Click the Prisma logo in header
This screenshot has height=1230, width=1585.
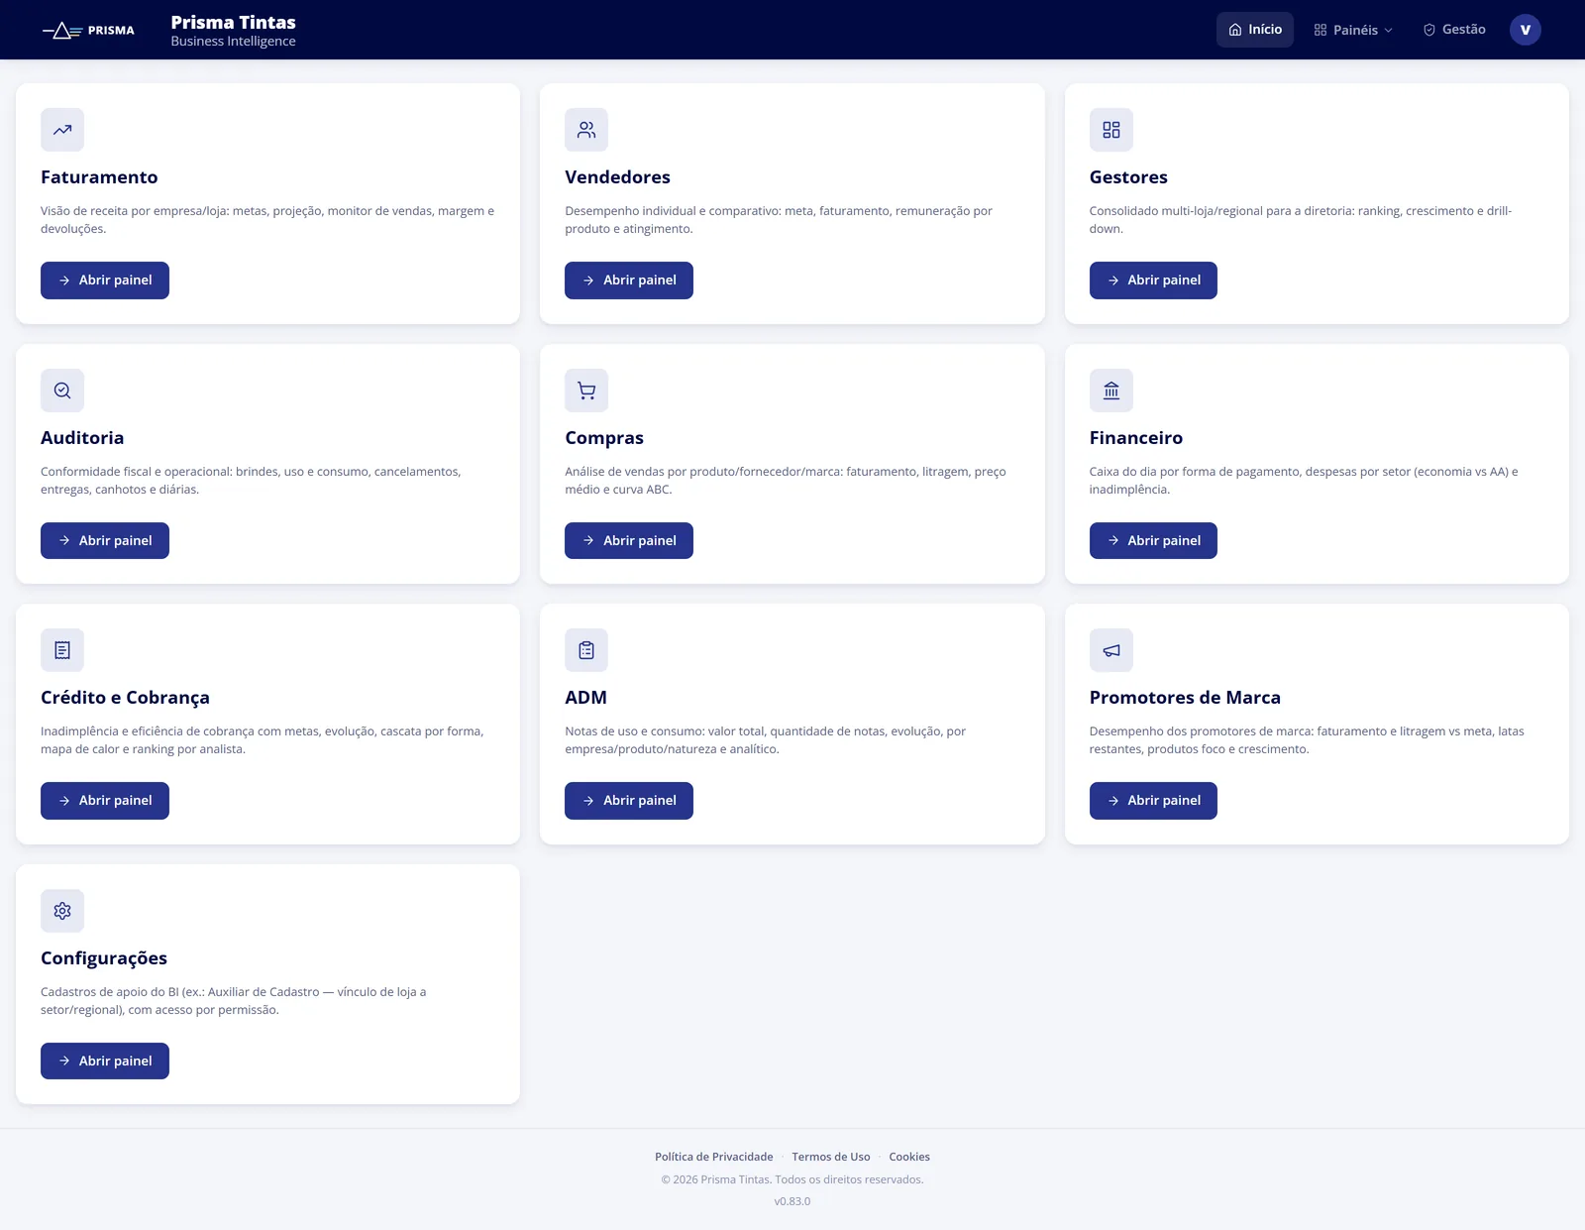point(88,31)
